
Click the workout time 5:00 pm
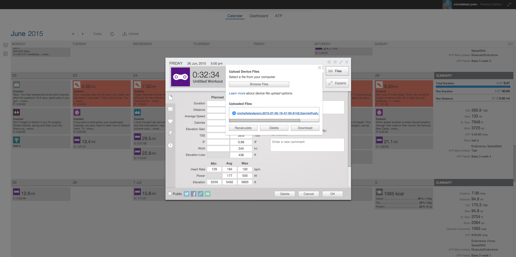click(217, 64)
